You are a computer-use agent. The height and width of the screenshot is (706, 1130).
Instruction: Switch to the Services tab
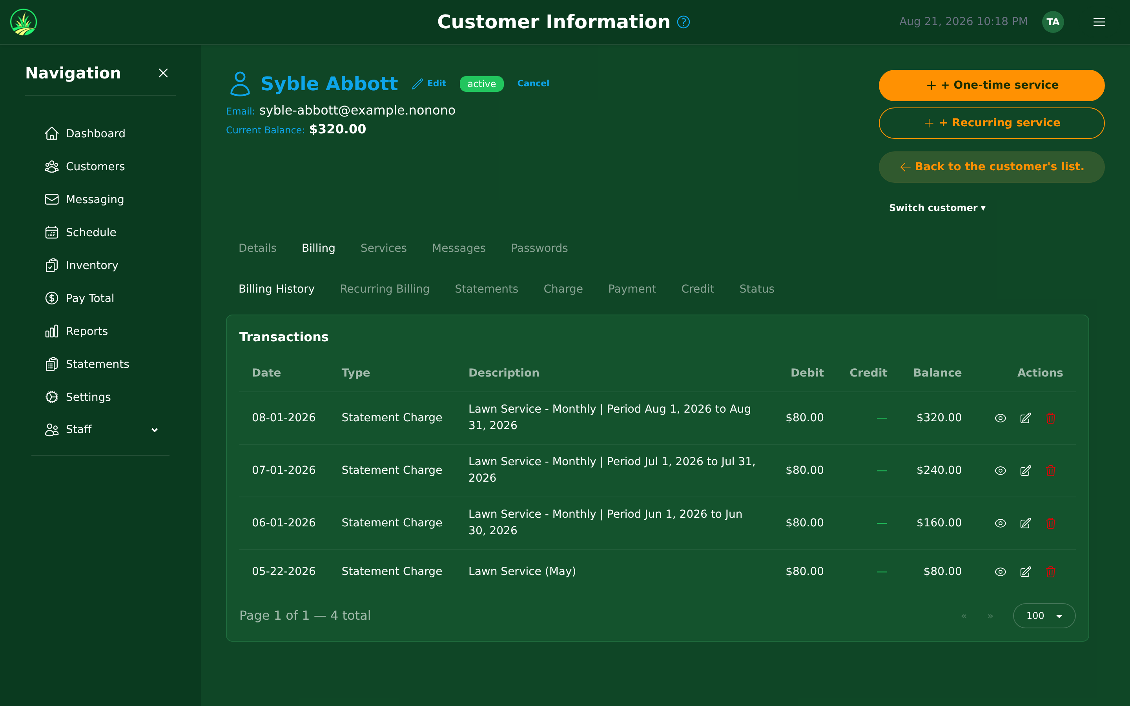tap(383, 248)
